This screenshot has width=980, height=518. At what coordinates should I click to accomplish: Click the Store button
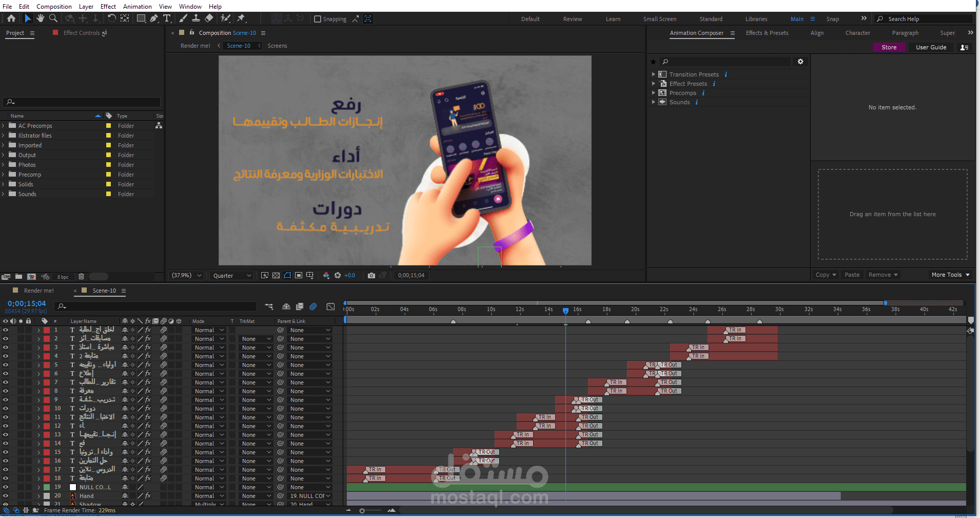tap(889, 47)
